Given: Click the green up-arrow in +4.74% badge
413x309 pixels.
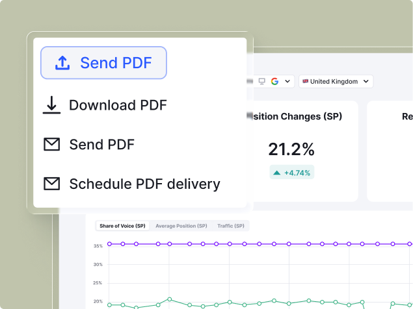Looking at the screenshot, I should [277, 173].
